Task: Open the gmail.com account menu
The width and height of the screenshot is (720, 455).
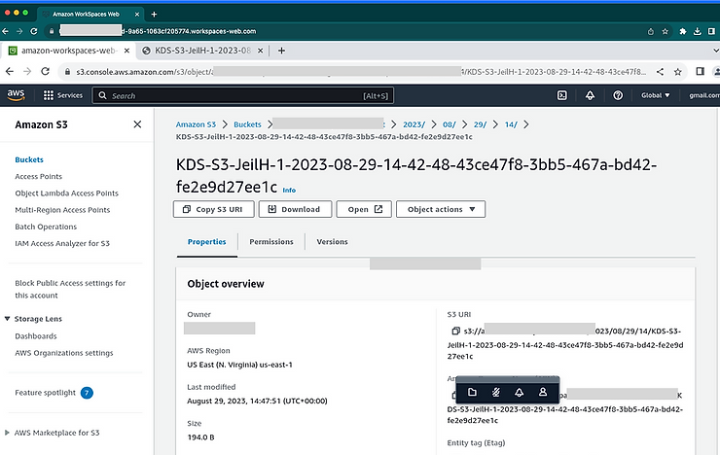Action: click(x=703, y=95)
